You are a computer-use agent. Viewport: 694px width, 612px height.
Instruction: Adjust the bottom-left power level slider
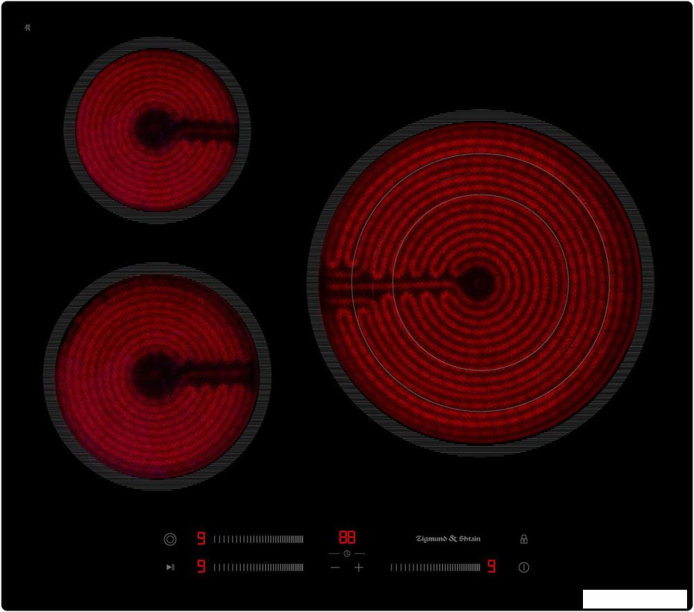tap(258, 568)
